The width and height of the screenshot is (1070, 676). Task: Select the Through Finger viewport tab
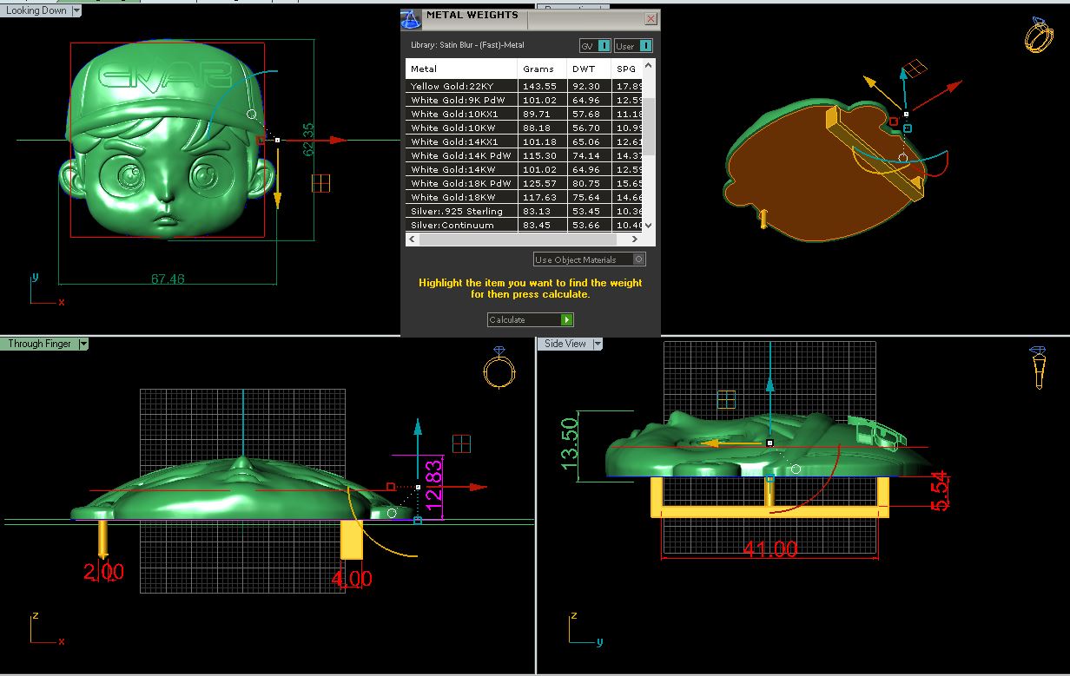39,344
